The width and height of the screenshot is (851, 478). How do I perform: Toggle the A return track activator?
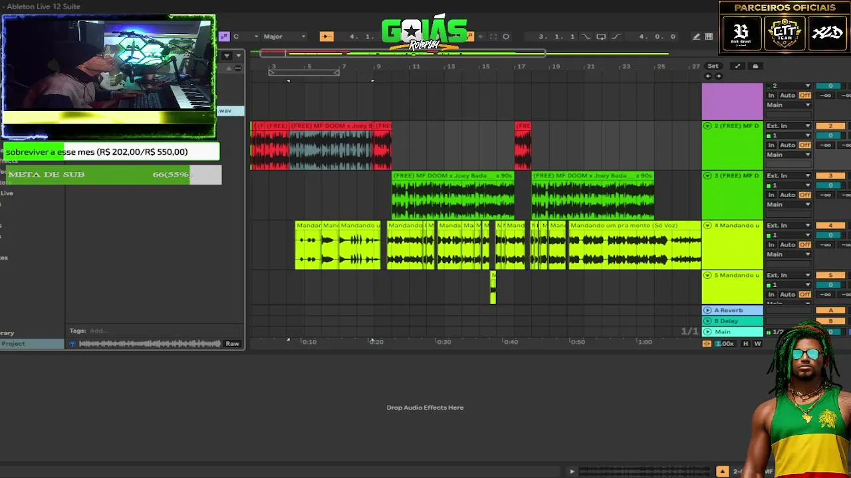(x=830, y=310)
